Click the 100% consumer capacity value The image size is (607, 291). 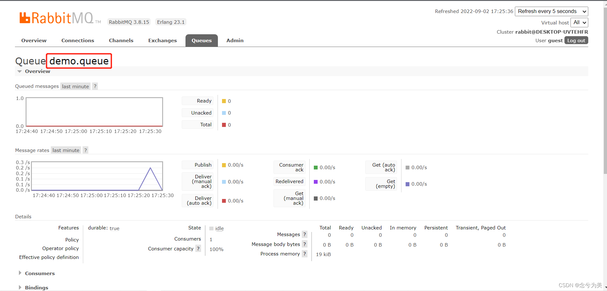click(x=217, y=249)
